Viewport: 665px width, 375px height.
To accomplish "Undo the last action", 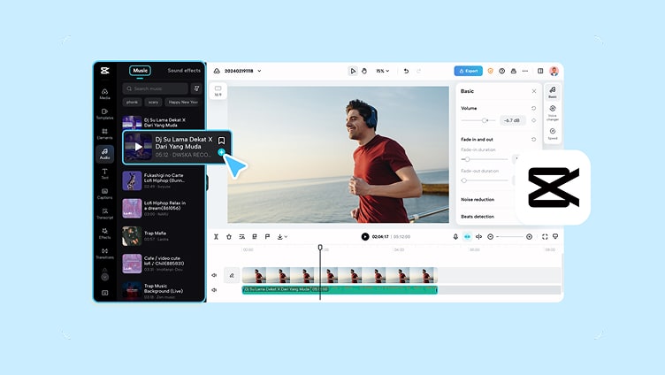I will (x=406, y=71).
